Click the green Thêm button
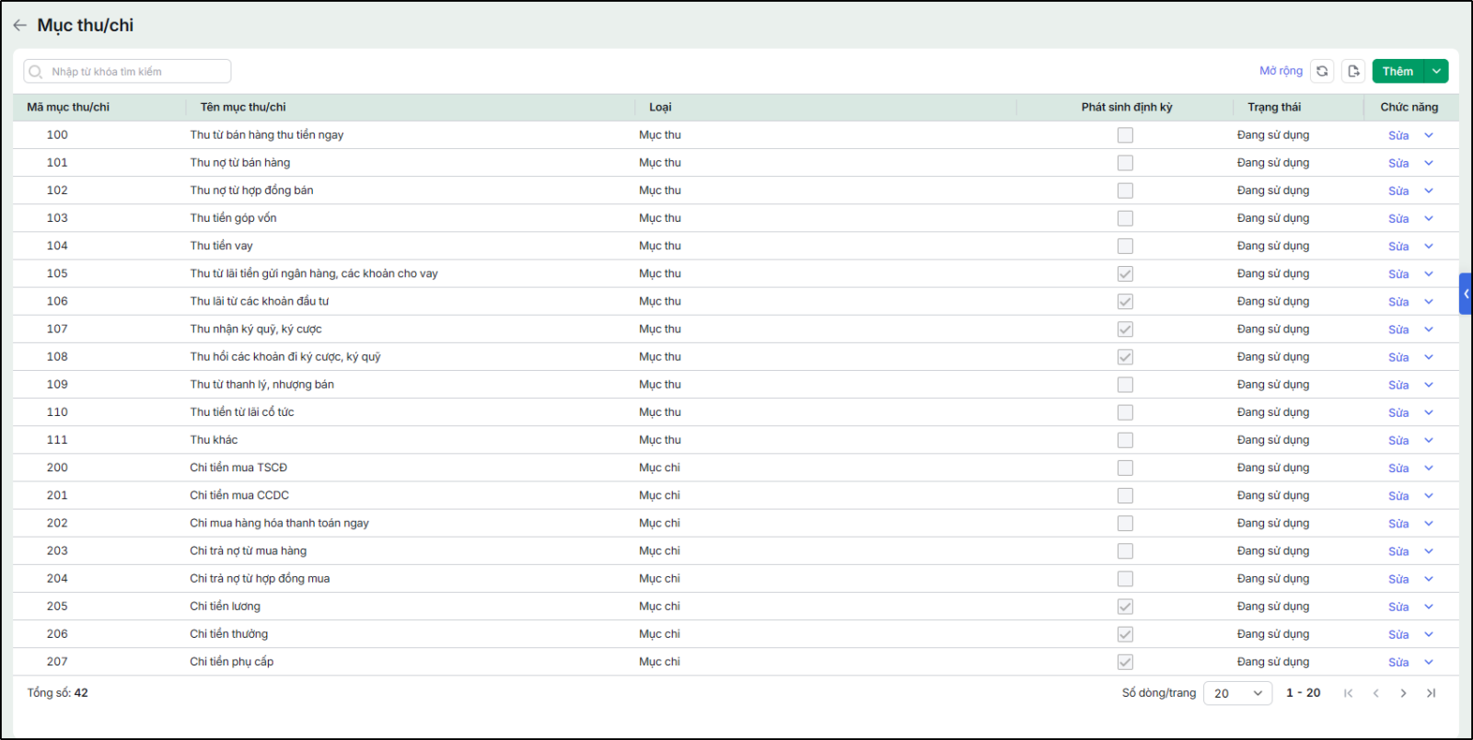This screenshot has width=1473, height=740. point(1398,71)
